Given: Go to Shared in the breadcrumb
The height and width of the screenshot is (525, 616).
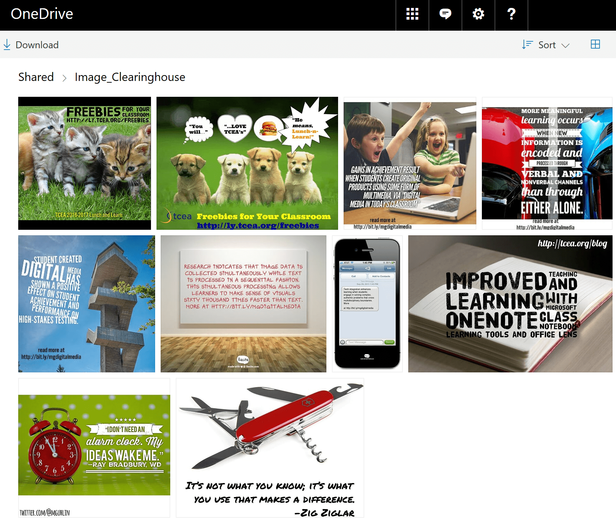Looking at the screenshot, I should [36, 77].
